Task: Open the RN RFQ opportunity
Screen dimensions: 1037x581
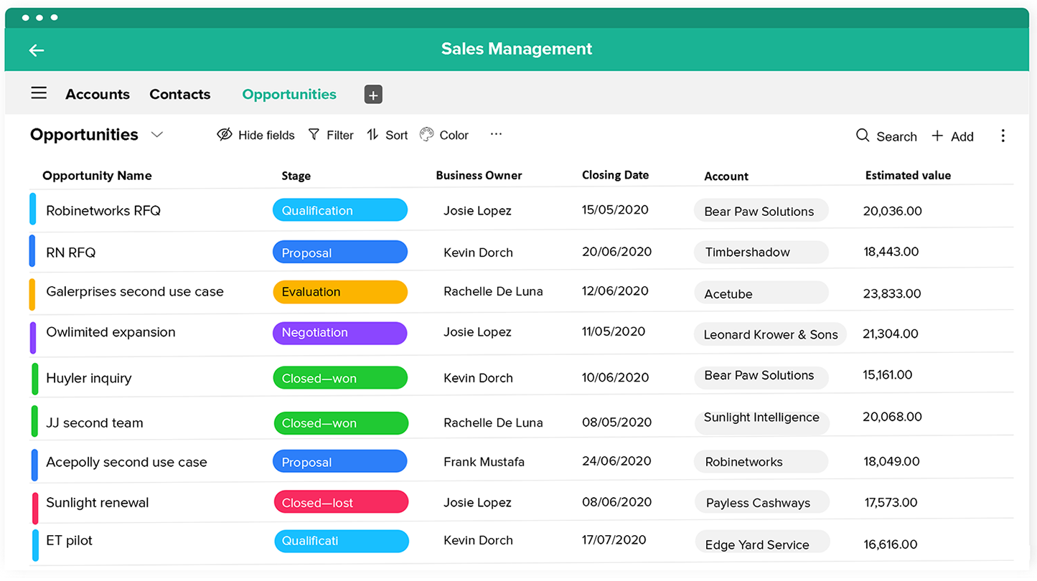Action: 71,252
